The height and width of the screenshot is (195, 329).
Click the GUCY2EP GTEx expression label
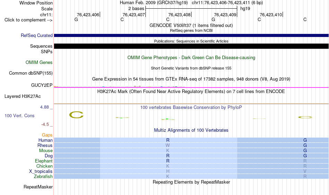click(42, 85)
